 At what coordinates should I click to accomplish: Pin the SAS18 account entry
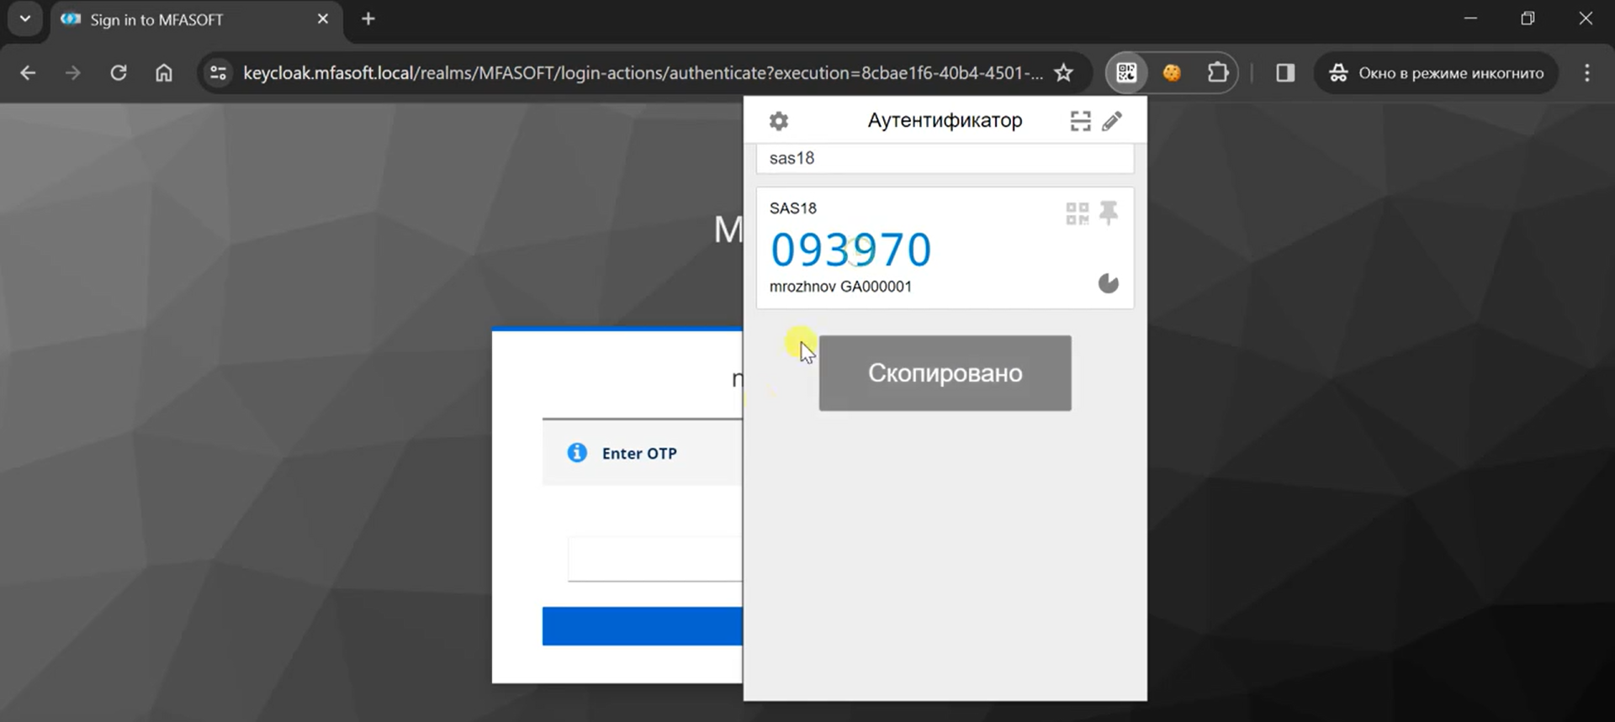pos(1109,213)
